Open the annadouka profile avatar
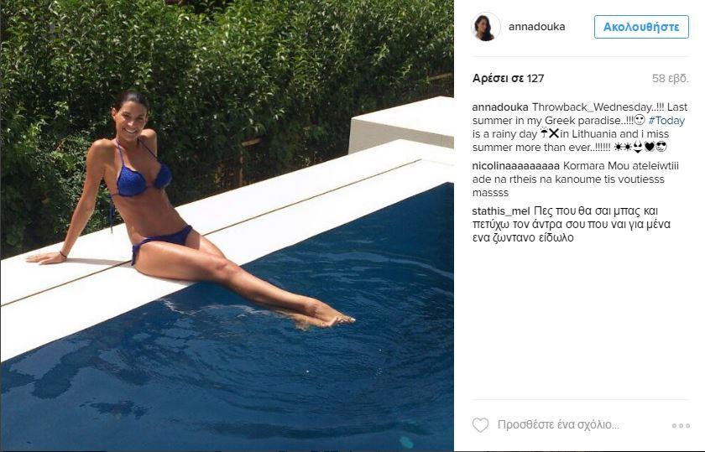 (486, 27)
